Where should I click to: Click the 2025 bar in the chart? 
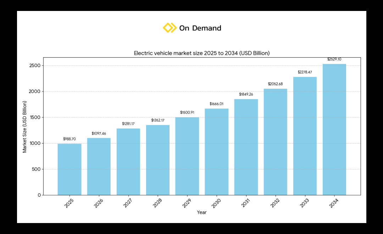[70, 169]
